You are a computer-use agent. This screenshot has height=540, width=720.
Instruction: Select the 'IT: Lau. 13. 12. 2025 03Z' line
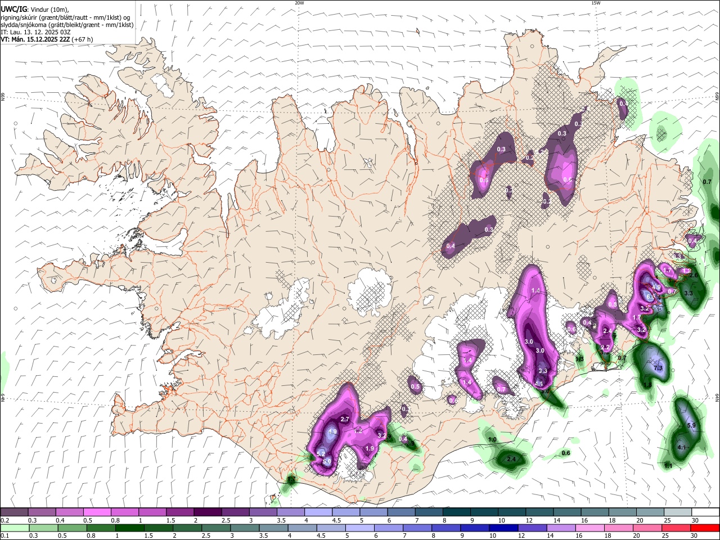pyautogui.click(x=36, y=32)
